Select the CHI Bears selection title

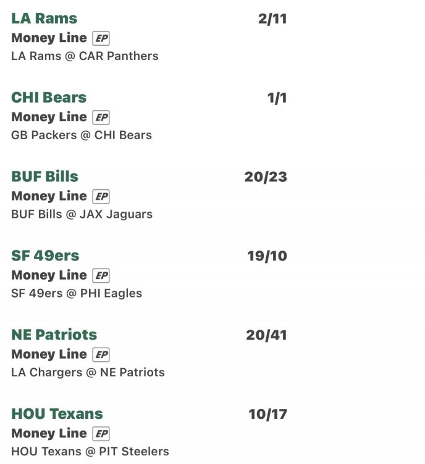tap(49, 98)
